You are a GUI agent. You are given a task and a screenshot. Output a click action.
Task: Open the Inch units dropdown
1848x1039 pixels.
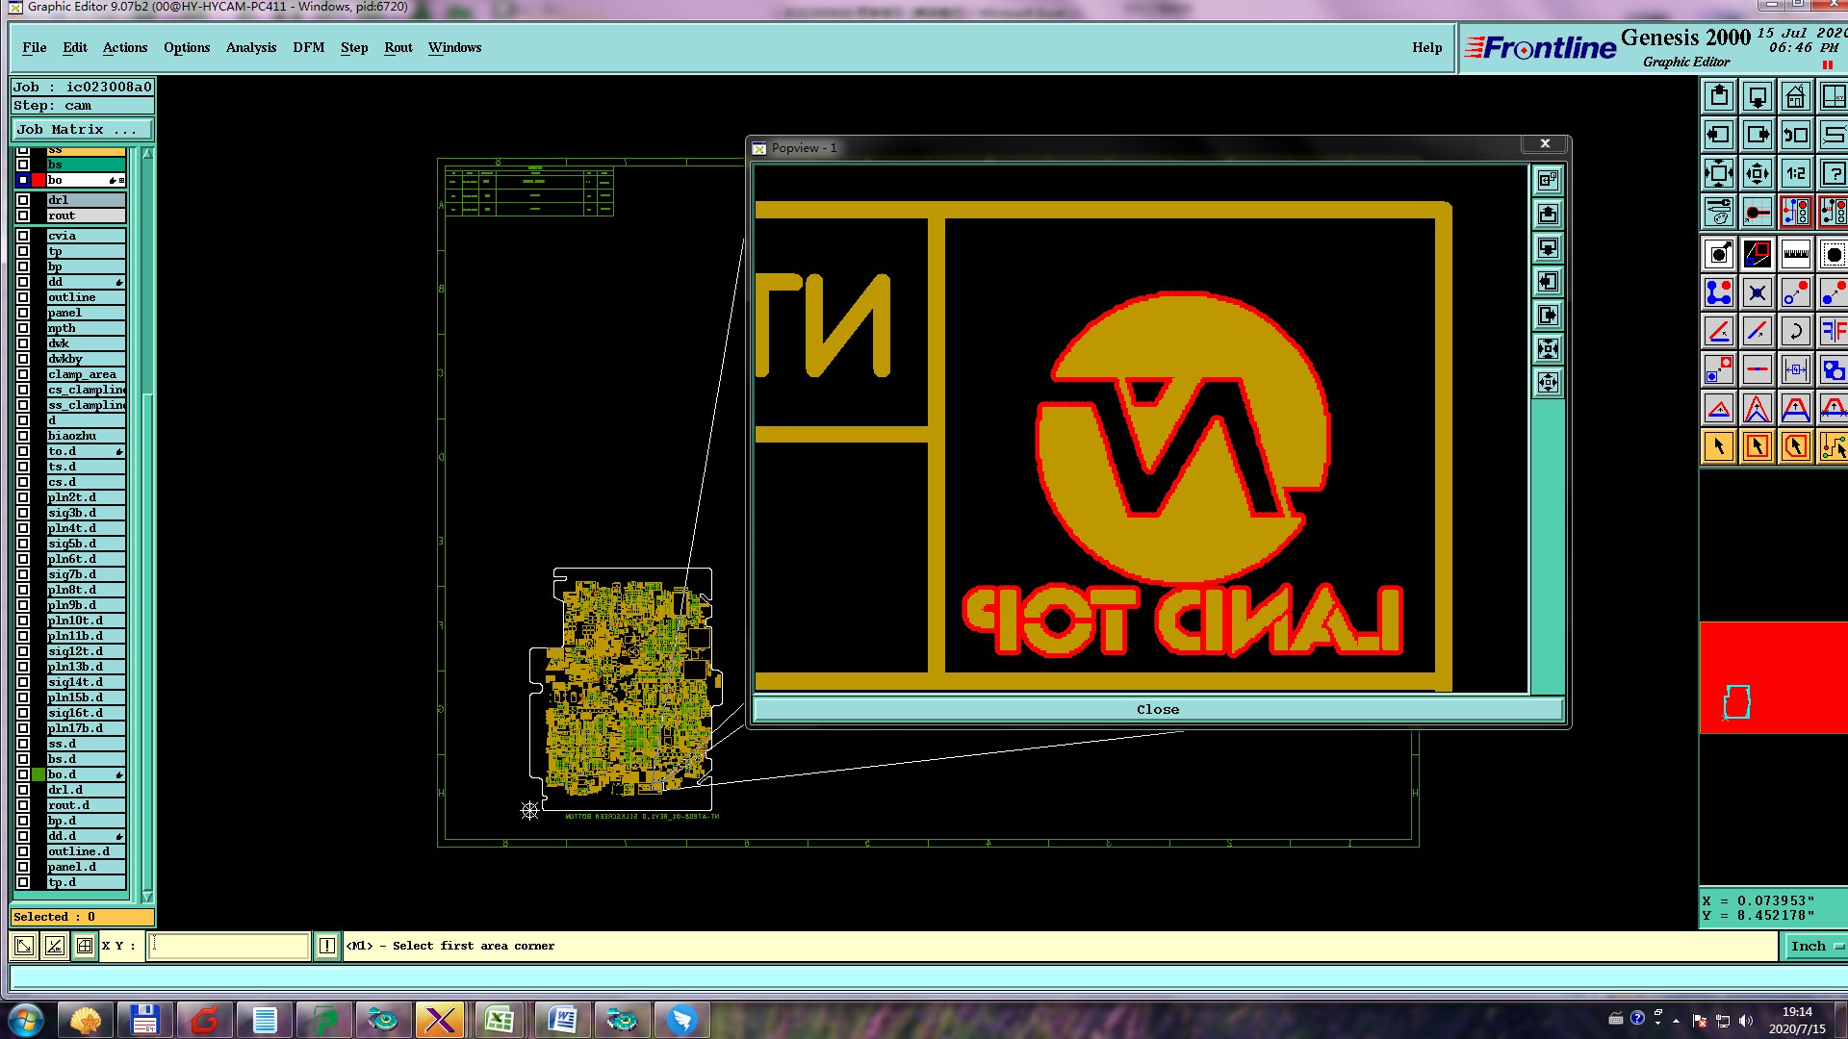(x=1814, y=947)
